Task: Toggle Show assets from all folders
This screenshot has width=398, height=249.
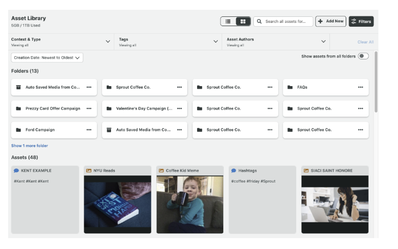Action: coord(363,56)
